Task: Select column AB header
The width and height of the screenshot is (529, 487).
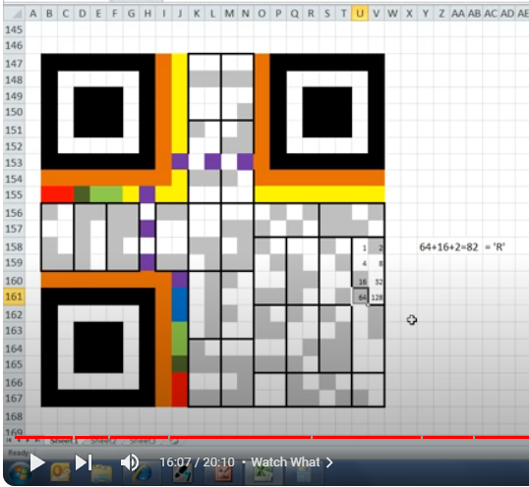Action: pyautogui.click(x=474, y=14)
